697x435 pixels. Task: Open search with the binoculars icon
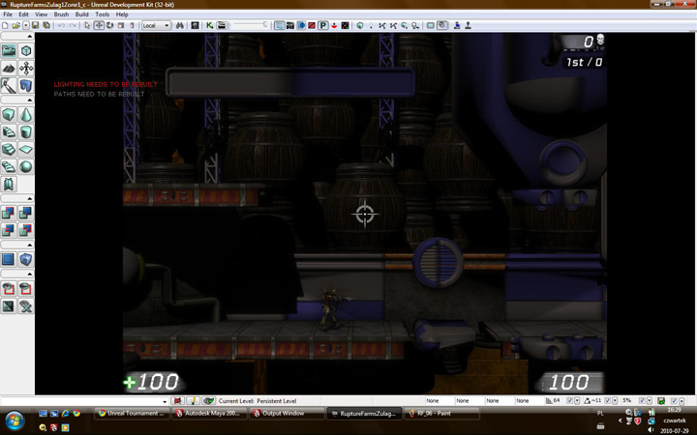[x=180, y=26]
